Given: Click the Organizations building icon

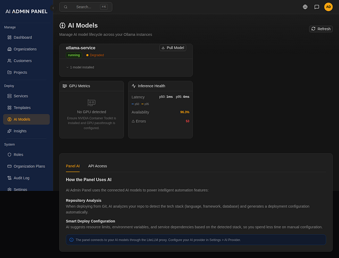Looking at the screenshot, I should pyautogui.click(x=9, y=49).
